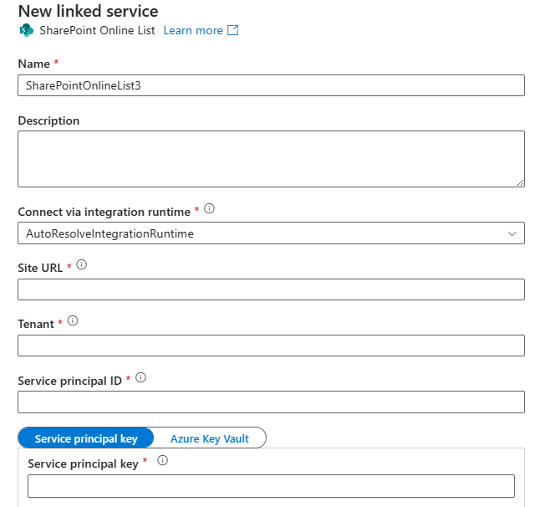Click into the Description text area
539x507 pixels.
(271, 159)
